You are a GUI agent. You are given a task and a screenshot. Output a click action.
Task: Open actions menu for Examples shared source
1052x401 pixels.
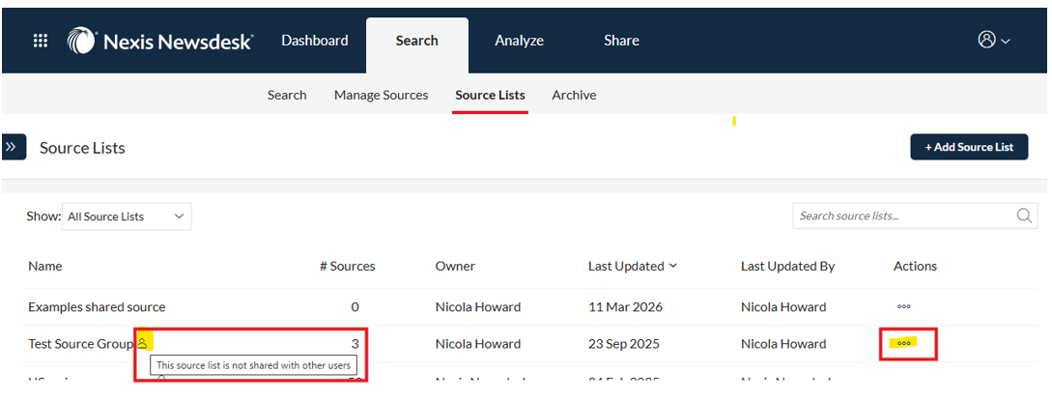(903, 307)
